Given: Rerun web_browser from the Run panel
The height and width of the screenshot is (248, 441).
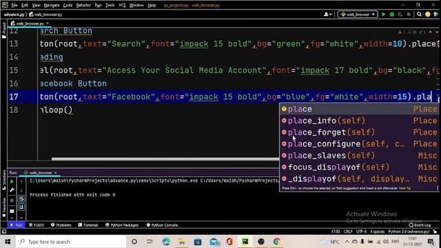Looking at the screenshot, I should [x=12, y=182].
